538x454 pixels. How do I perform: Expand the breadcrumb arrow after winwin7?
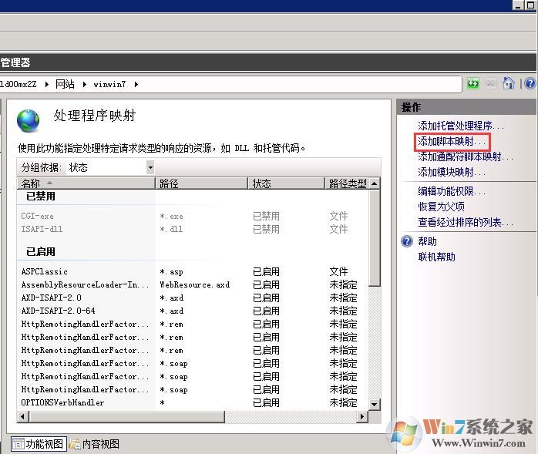click(x=137, y=83)
